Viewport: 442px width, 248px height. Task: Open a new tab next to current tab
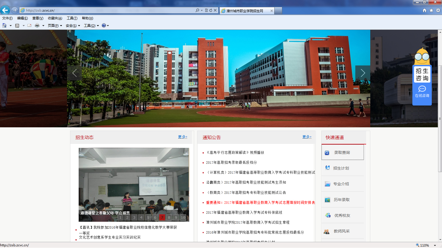click(278, 11)
